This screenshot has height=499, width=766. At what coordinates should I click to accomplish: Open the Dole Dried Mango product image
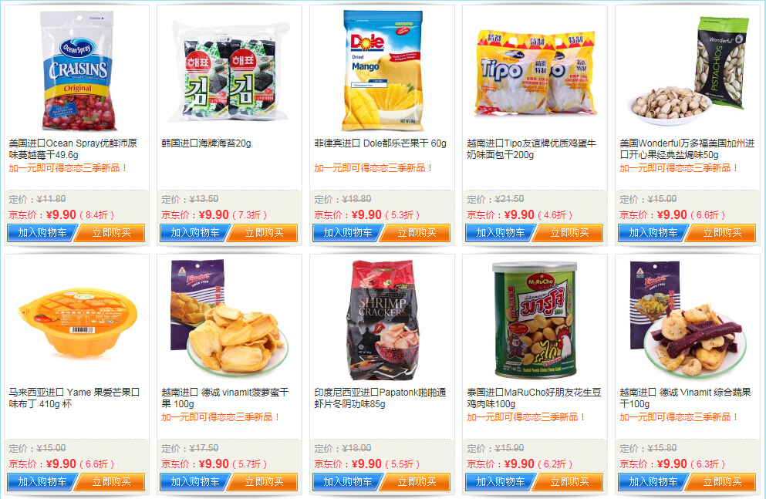(382, 71)
